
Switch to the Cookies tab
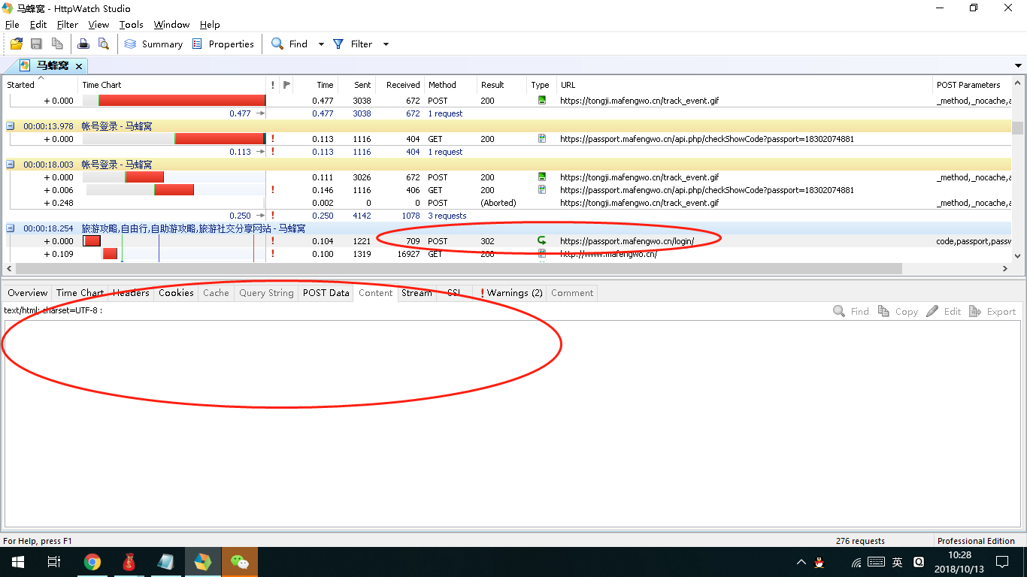pyautogui.click(x=176, y=293)
